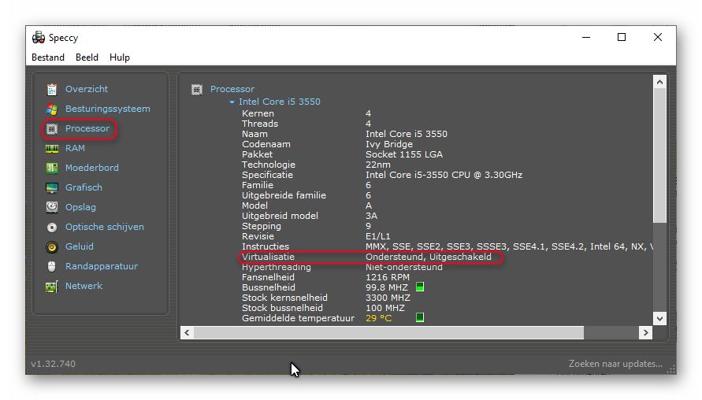
Task: Click the Processor chip icon in sidebar
Action: point(52,129)
